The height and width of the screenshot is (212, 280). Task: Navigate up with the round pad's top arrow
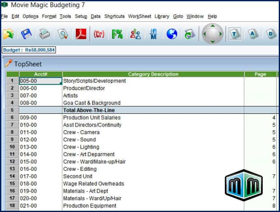(212, 26)
